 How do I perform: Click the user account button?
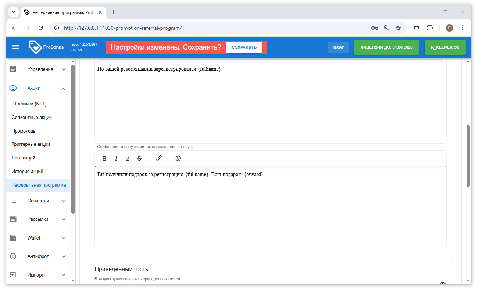338,47
